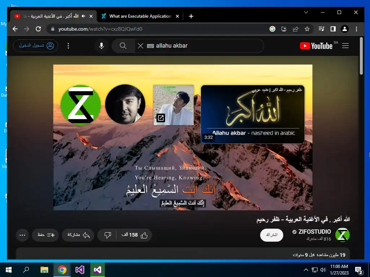The height and width of the screenshot is (277, 370).
Task: Mute audio icon on YouTube tab
Action: coord(83,16)
